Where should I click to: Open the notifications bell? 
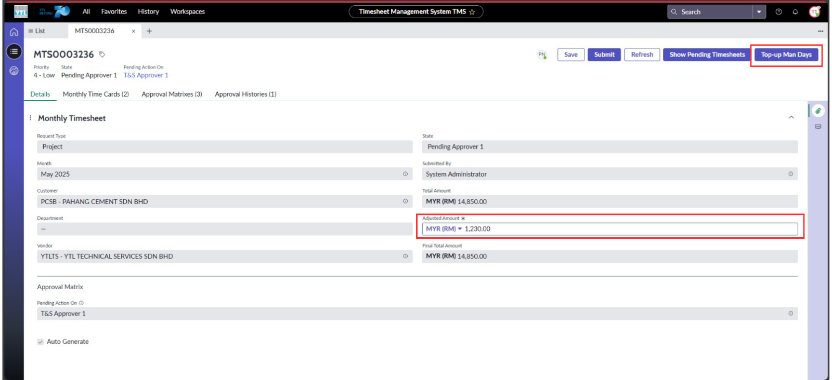point(795,12)
